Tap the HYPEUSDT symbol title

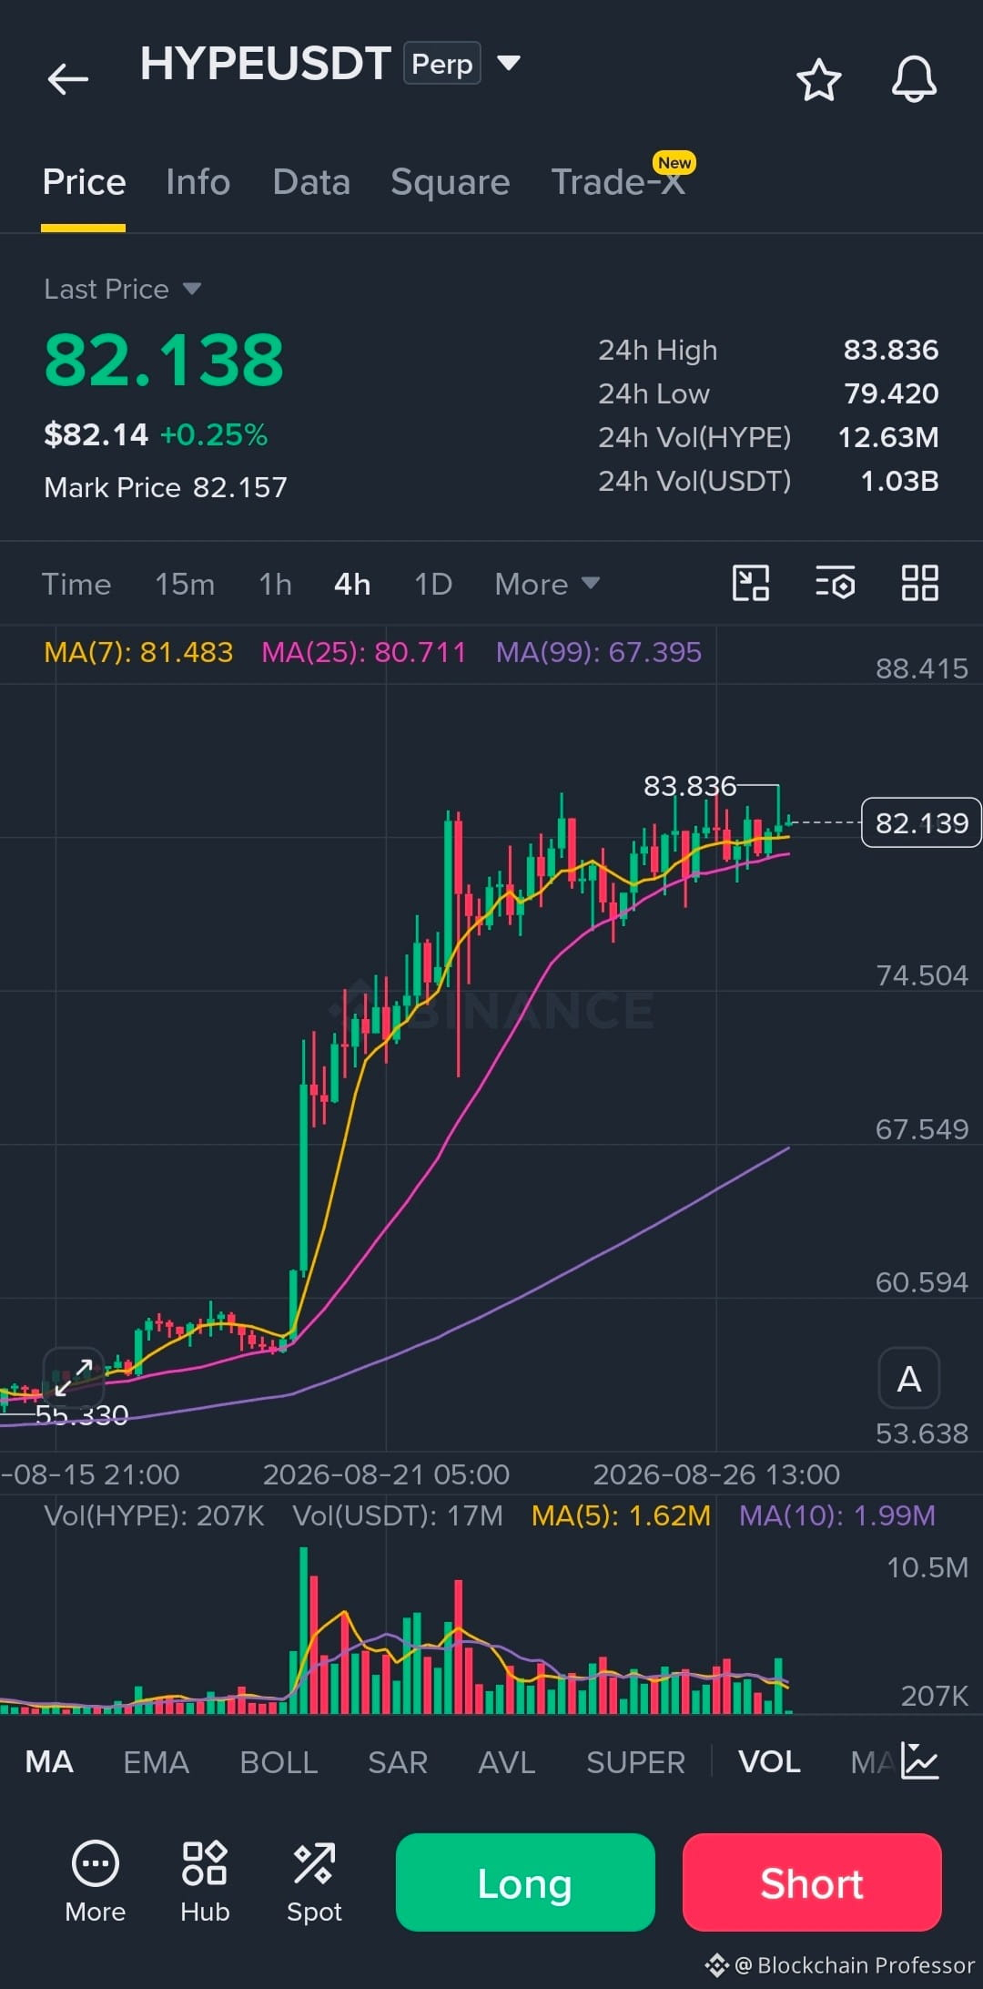tap(266, 64)
